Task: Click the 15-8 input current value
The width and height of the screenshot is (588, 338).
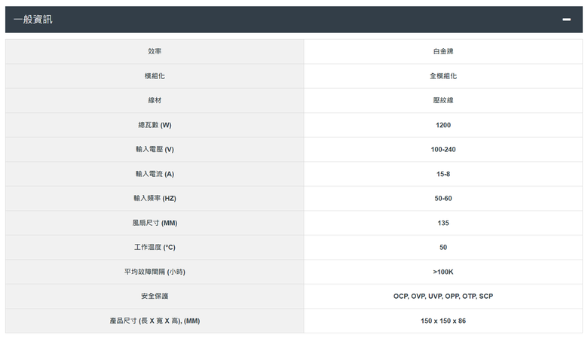Action: (443, 174)
